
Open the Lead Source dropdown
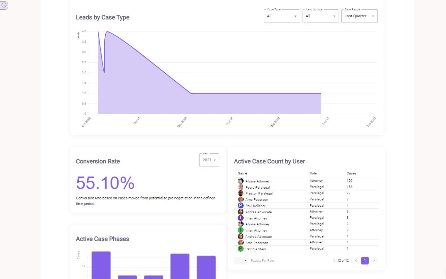320,16
